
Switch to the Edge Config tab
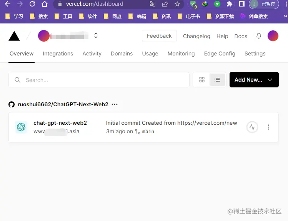pos(220,54)
